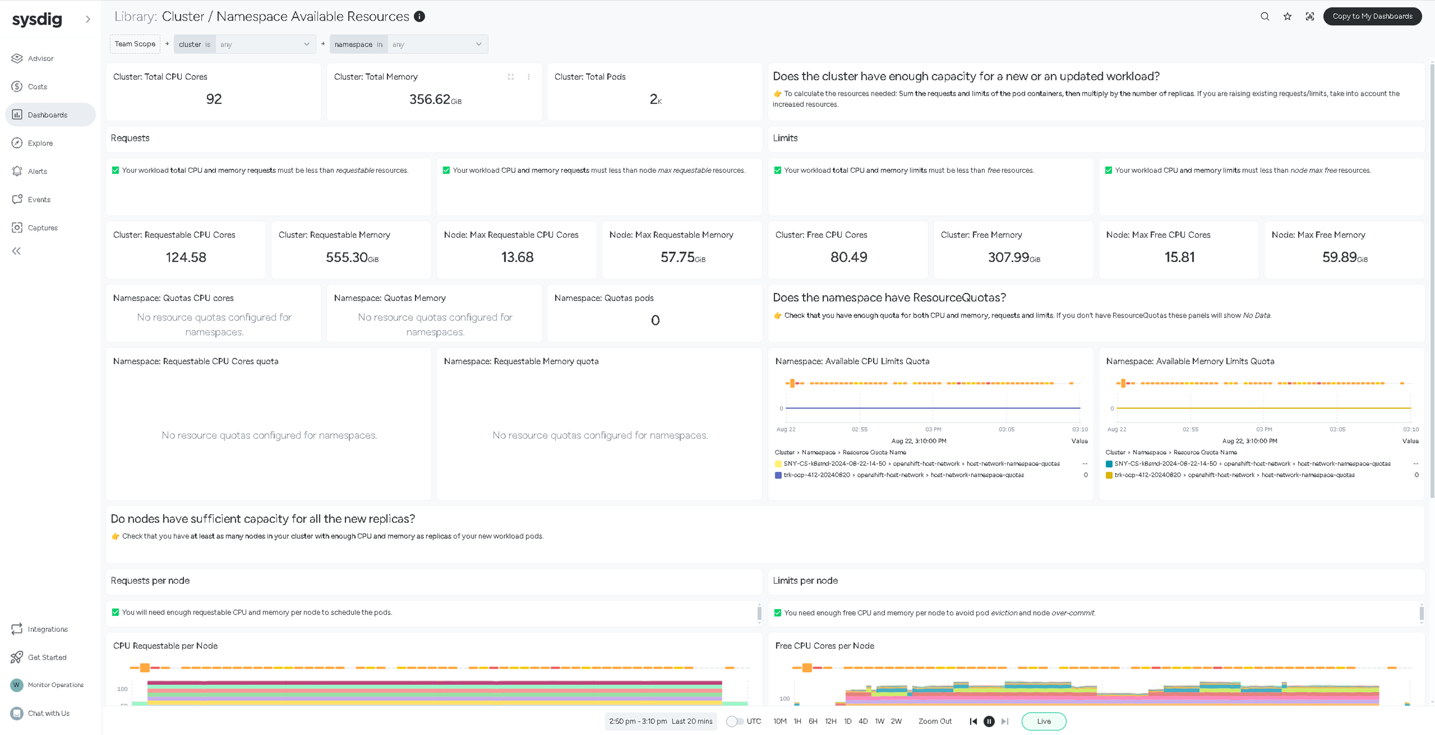Star this dashboard as favorite
This screenshot has height=735, width=1435.
[x=1287, y=17]
